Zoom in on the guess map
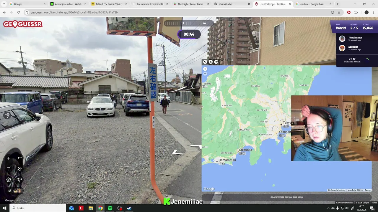The height and width of the screenshot is (212, 378). 205,69
